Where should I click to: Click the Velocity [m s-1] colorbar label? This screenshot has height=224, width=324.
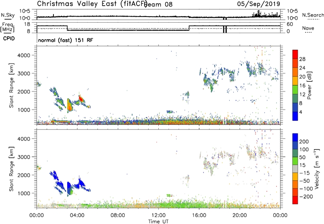[x=317, y=169]
